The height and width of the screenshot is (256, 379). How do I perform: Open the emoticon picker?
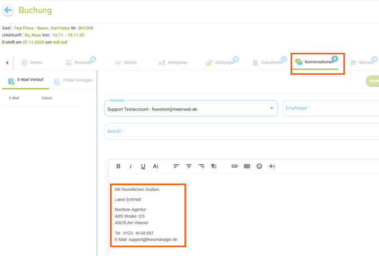[x=259, y=167]
